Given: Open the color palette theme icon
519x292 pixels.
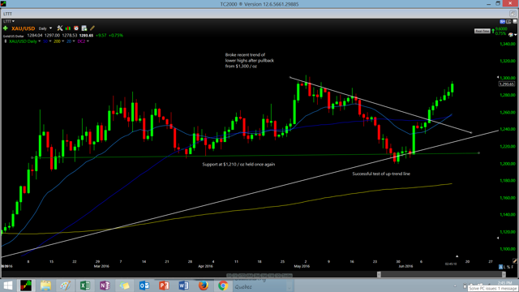Looking at the screenshot, I should point(511,35).
